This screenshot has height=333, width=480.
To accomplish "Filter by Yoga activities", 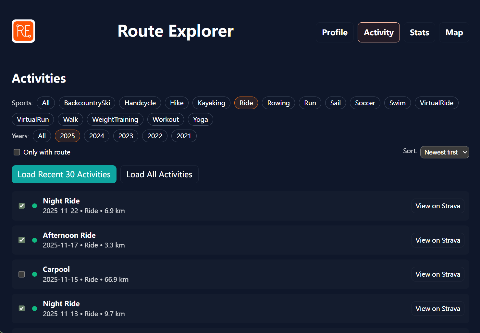I will [x=200, y=120].
